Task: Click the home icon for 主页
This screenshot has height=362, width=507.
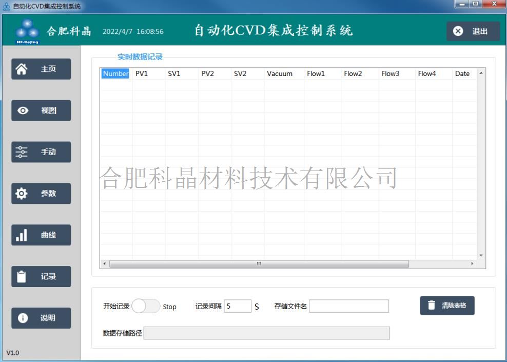Action: [x=22, y=69]
